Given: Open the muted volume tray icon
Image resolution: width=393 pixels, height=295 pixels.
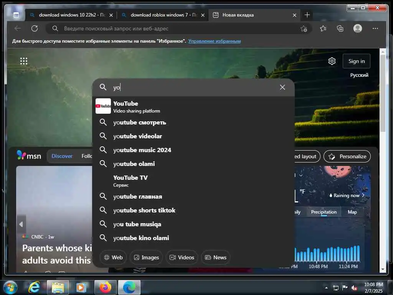Looking at the screenshot, I should pyautogui.click(x=354, y=288).
